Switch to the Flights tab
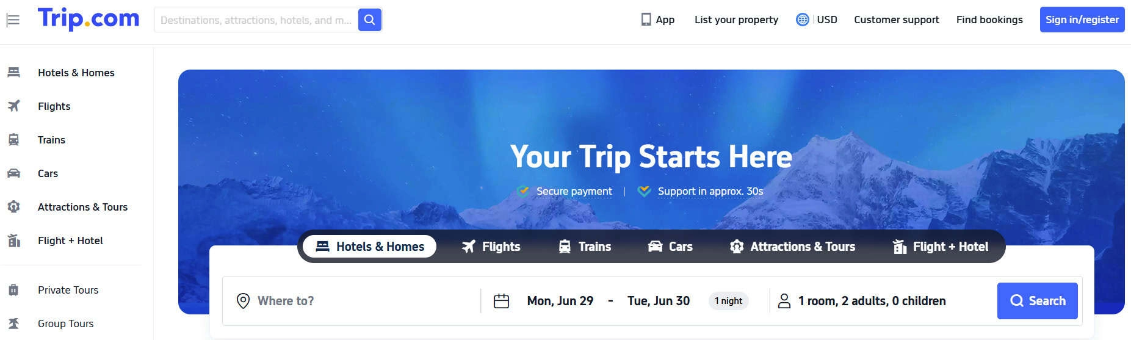The image size is (1131, 340). click(491, 247)
